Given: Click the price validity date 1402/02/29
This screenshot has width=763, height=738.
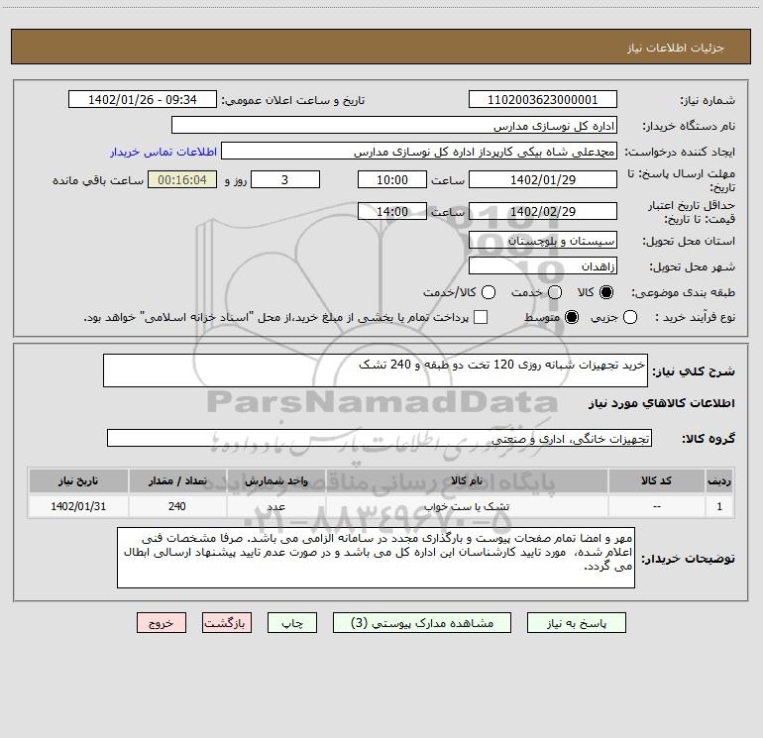Looking at the screenshot, I should click(x=543, y=211).
